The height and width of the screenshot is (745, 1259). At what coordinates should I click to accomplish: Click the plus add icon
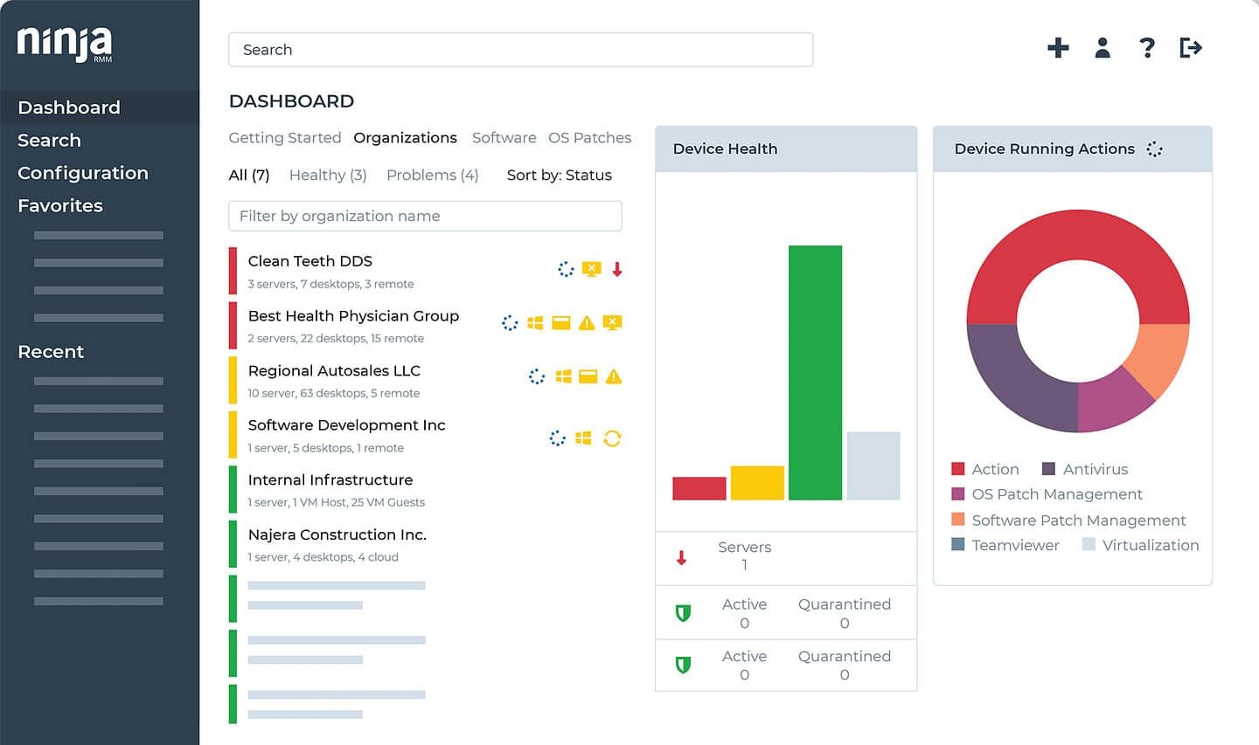(1058, 48)
